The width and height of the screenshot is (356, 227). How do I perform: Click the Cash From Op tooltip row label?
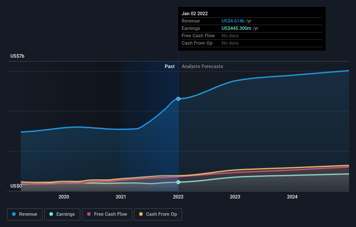point(197,43)
